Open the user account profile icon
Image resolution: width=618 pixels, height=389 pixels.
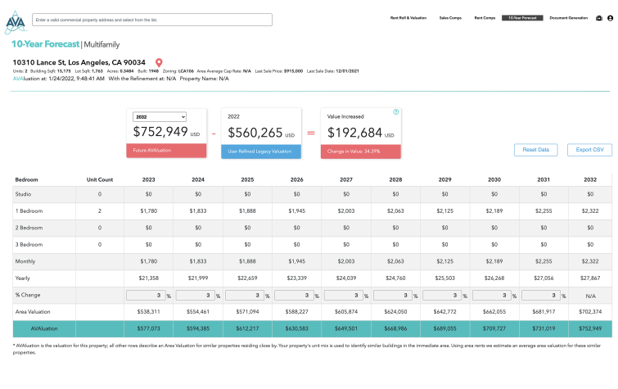[x=609, y=17]
